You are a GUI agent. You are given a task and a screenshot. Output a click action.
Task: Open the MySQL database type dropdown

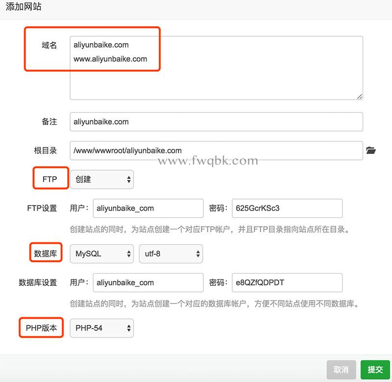point(102,254)
